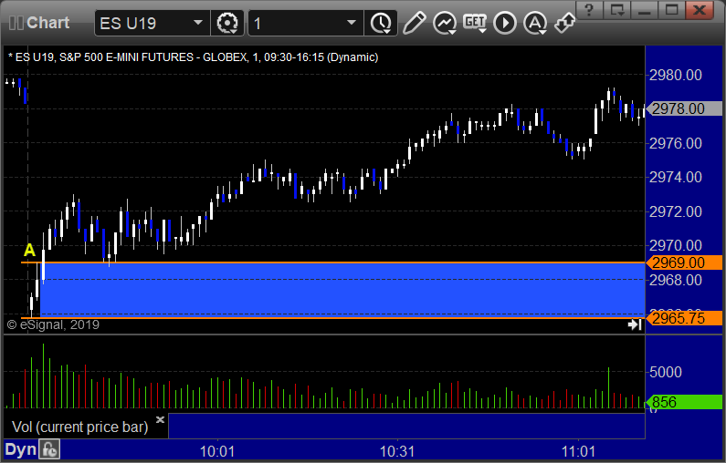This screenshot has width=726, height=463.
Task: Click the 2972.00 price axis label
Action: (676, 211)
